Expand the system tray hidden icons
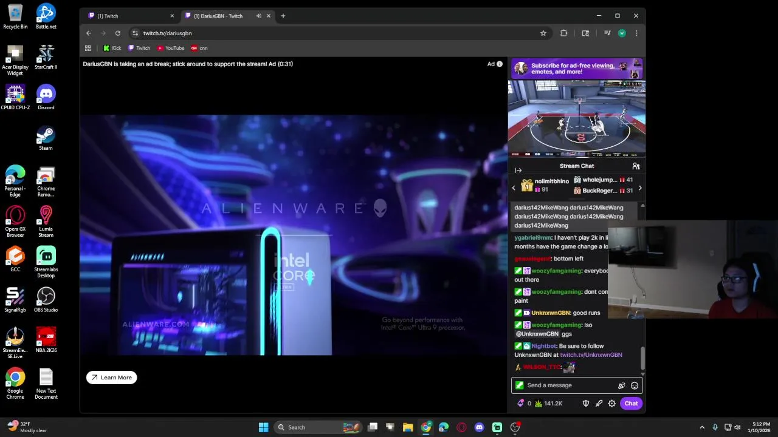Screen dimensions: 778x437 pos(702,427)
